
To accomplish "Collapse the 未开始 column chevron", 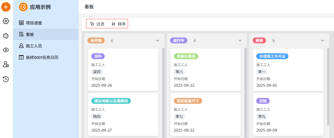I will [x=158, y=41].
